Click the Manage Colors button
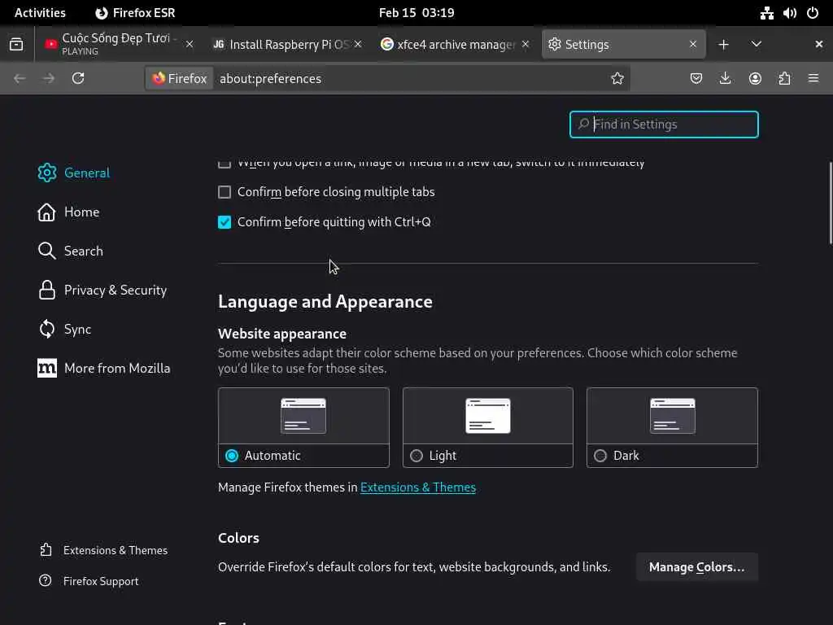Screen dimensions: 833x625 [696, 567]
